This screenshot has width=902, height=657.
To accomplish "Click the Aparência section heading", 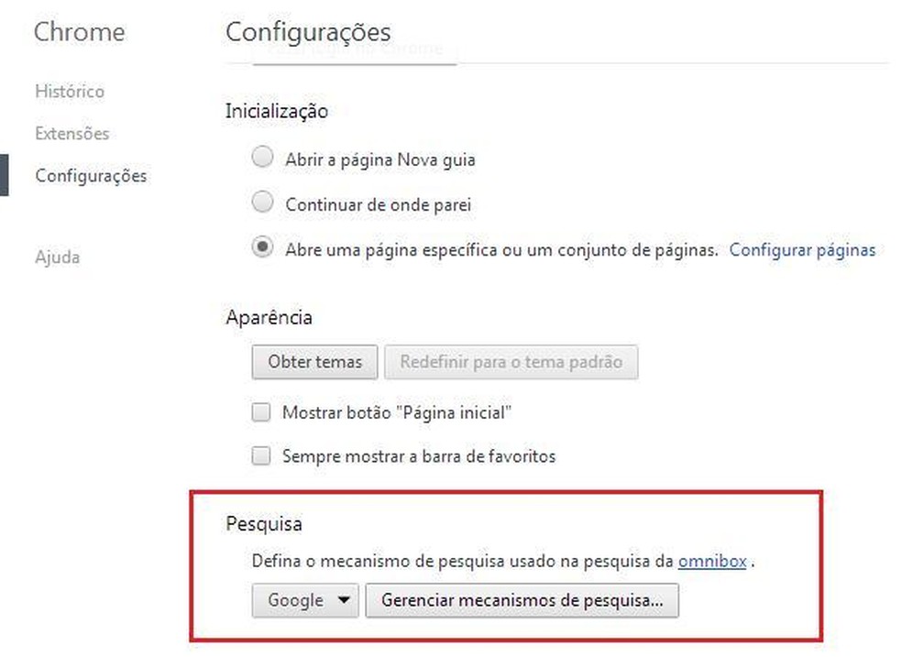I will [x=269, y=318].
